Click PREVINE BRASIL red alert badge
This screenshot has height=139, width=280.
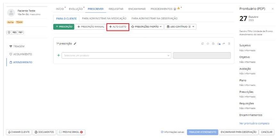click(81, 132)
